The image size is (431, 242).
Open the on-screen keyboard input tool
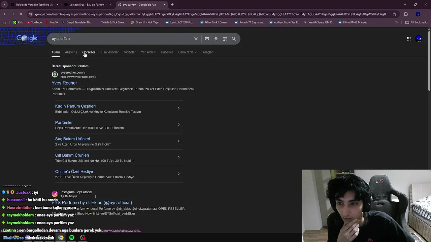tap(207, 39)
